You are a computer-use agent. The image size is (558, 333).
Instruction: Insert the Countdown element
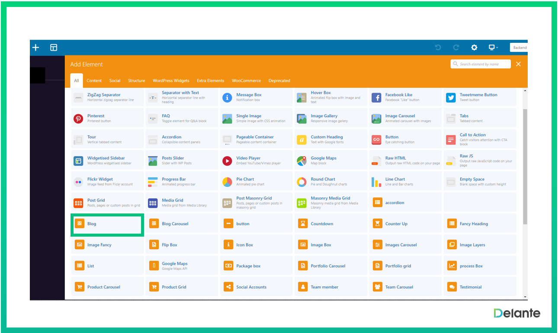pos(330,224)
